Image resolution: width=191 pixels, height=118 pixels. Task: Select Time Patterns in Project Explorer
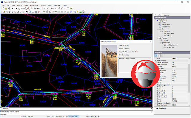166,27
